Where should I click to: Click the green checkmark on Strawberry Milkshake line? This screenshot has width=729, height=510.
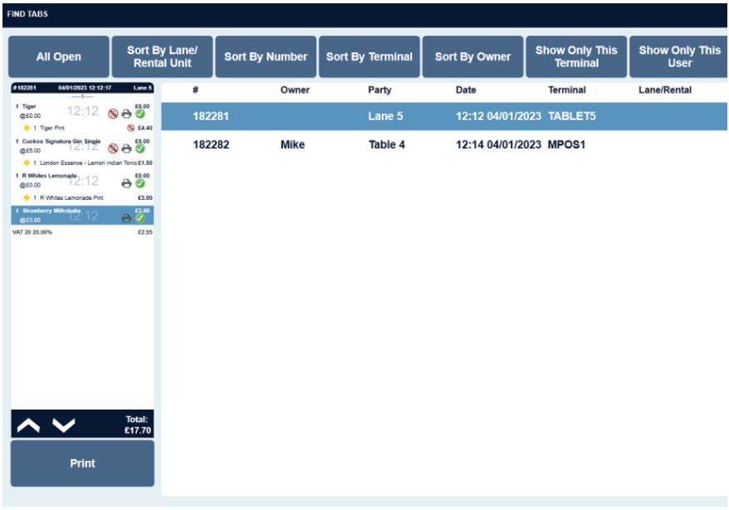tap(140, 218)
